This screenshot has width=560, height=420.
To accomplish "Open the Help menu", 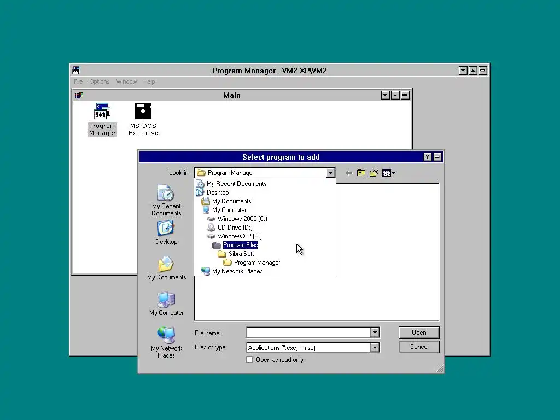I will (149, 81).
